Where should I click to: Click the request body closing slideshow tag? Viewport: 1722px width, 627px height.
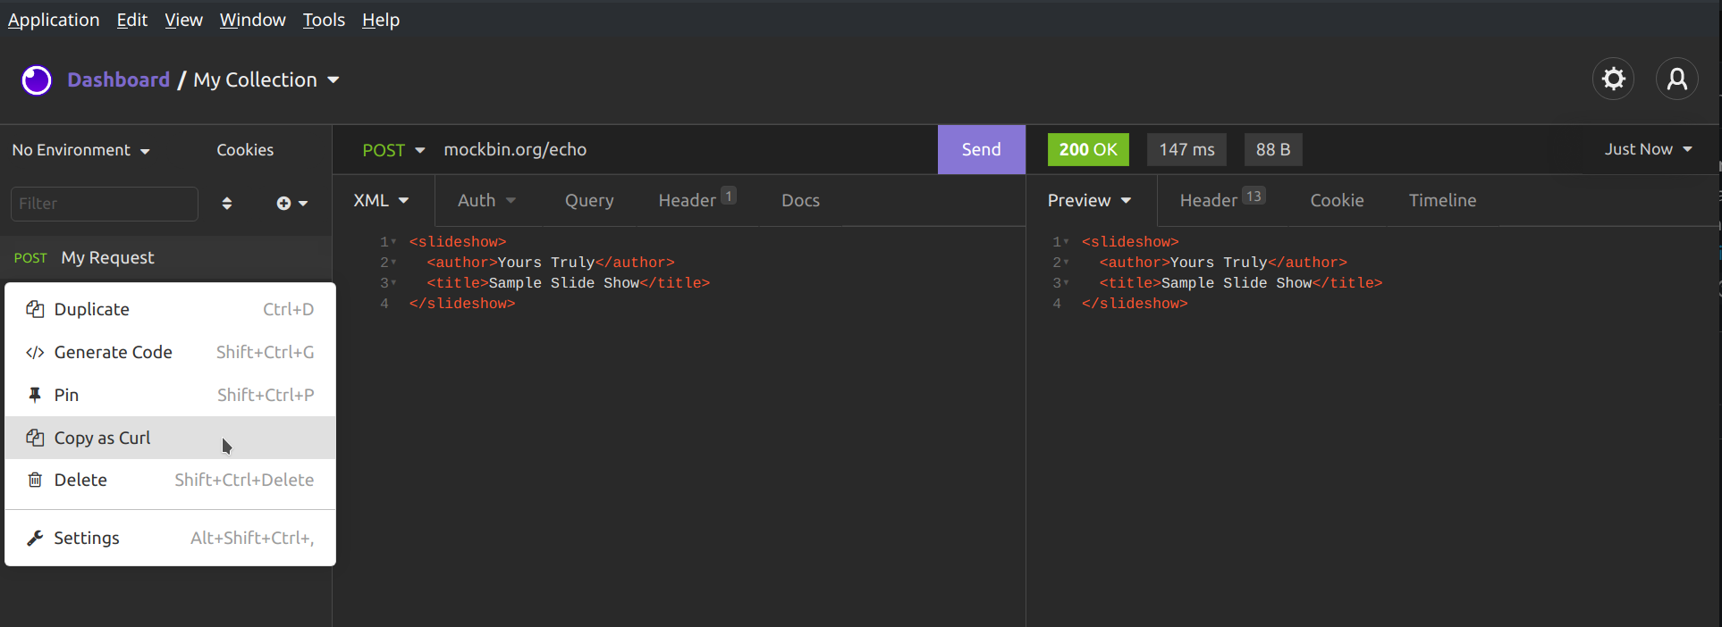pos(462,304)
